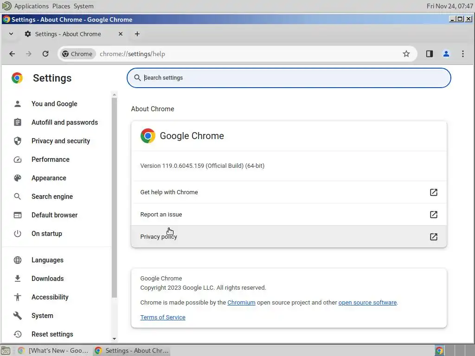Expand the tab search dropdown arrow
Viewport: 475px width, 356px height.
click(11, 34)
